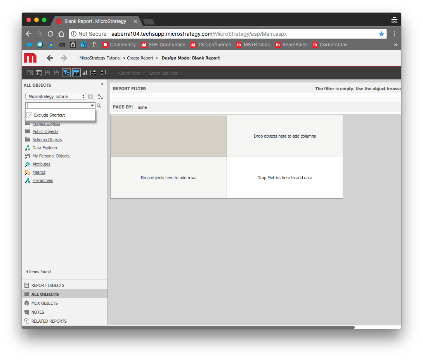Toggle the Exclude Shortcut checkbox
Screen dimensions: 423x360
29,115
